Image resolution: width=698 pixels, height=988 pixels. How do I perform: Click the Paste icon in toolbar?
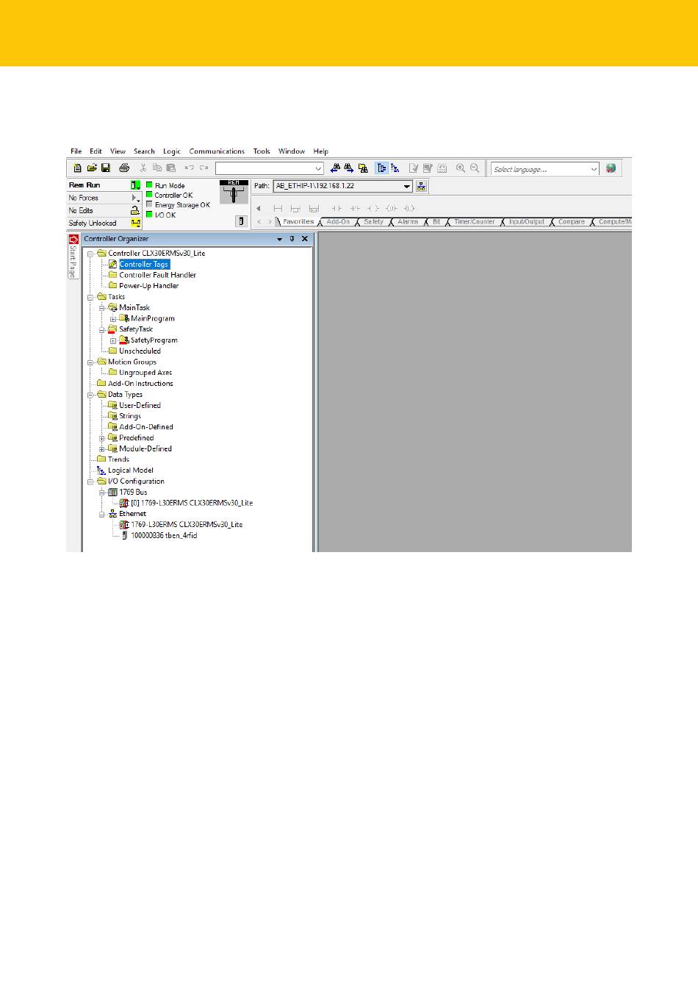tap(171, 168)
